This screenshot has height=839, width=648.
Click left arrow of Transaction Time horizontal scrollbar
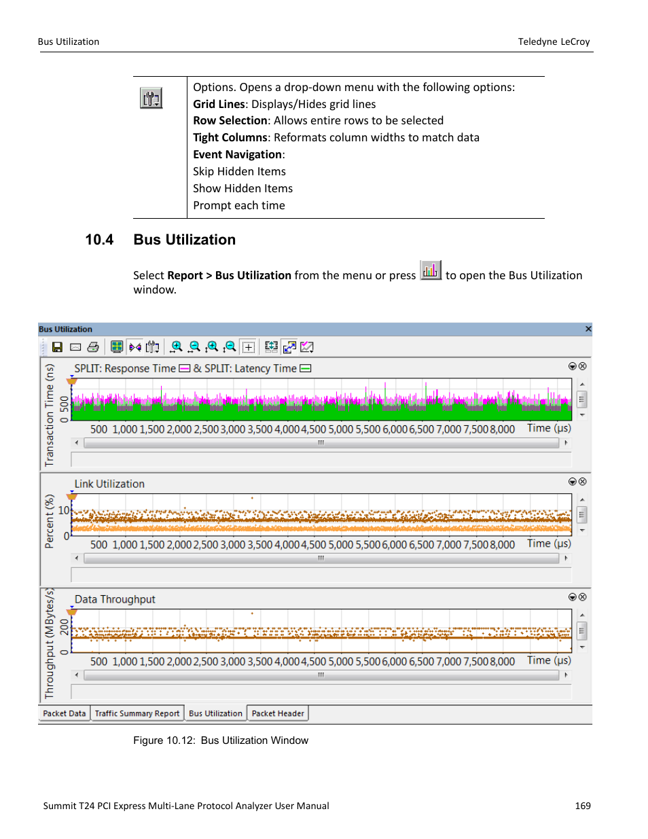pyautogui.click(x=77, y=443)
